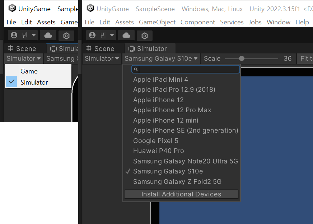Open the Simulator view dropdown in the left window
This screenshot has width=313, height=224.
[x=24, y=58]
